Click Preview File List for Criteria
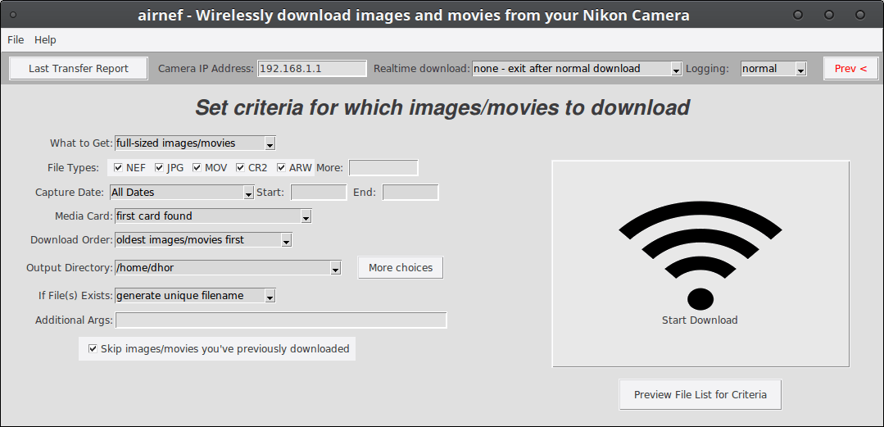Screen dimensions: 884x427 coord(700,394)
